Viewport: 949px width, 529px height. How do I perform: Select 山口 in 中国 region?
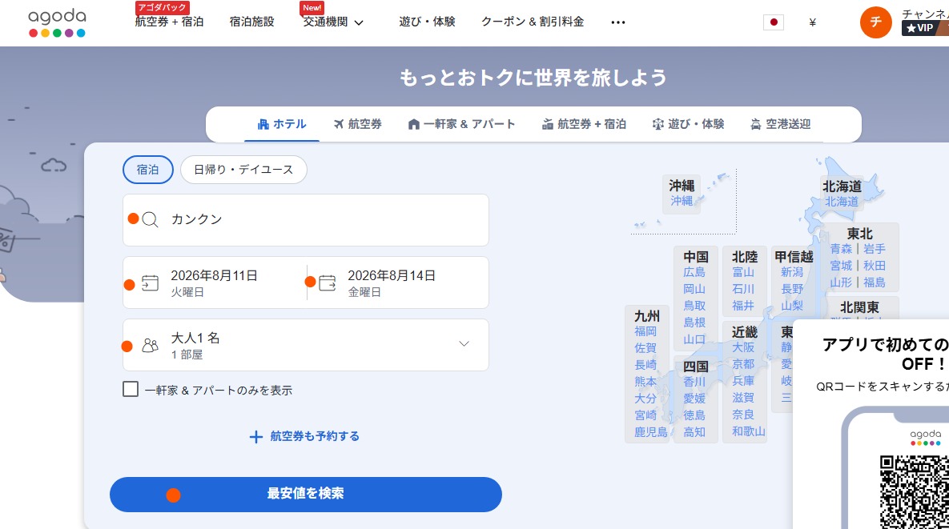coord(694,339)
